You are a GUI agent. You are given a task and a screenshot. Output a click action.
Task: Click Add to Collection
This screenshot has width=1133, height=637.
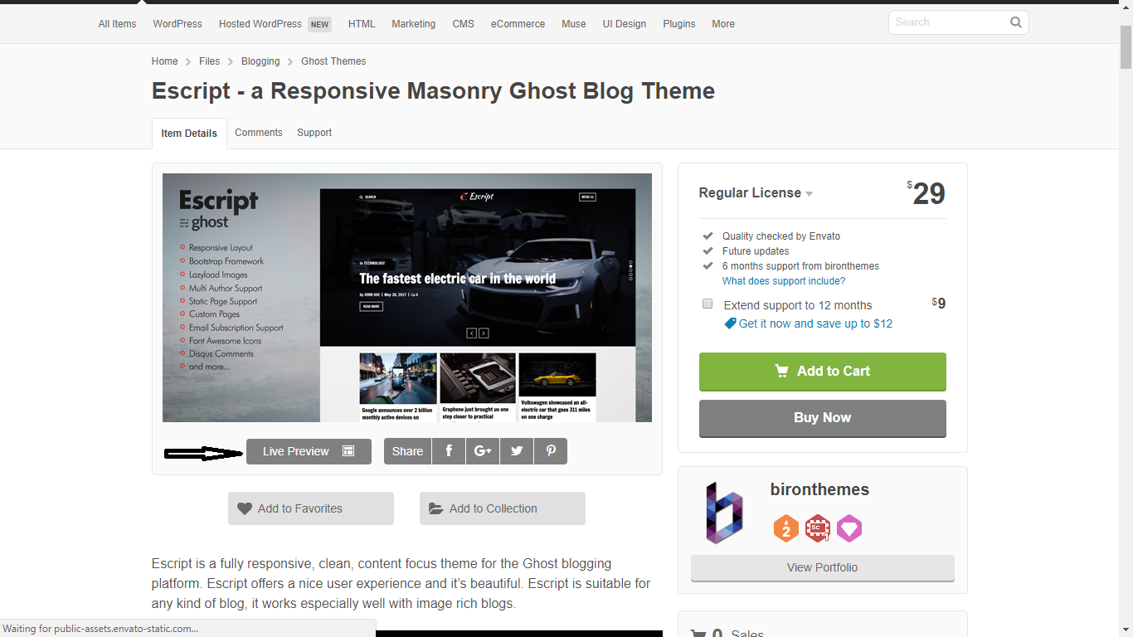coord(503,508)
